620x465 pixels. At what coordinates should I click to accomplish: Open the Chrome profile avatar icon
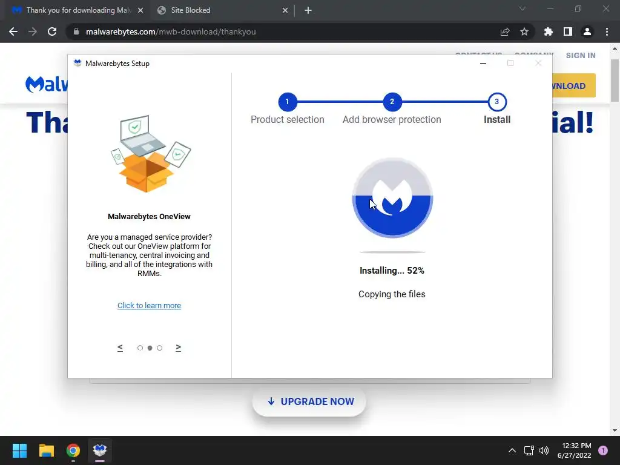tap(587, 31)
